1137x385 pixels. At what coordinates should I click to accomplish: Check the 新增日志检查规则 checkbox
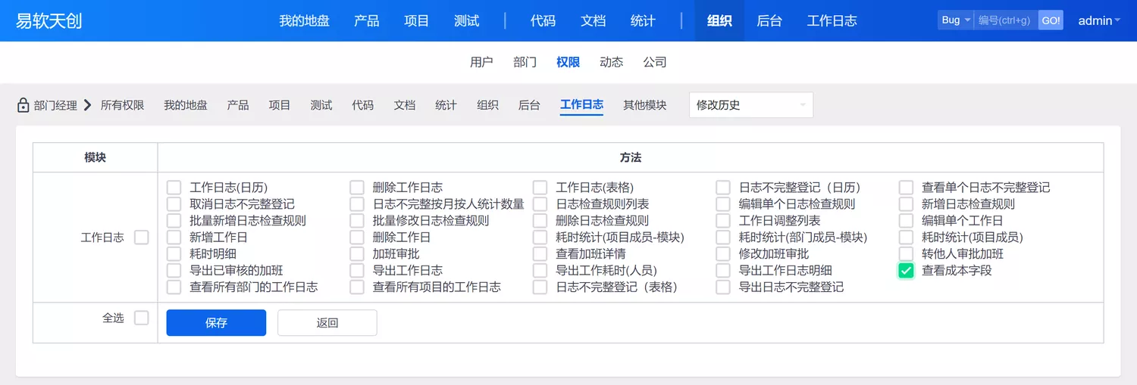pyautogui.click(x=906, y=204)
